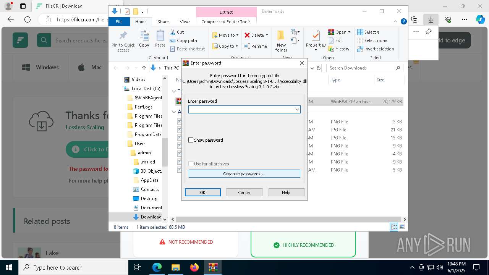Image resolution: width=489 pixels, height=275 pixels.
Task: Click Search Downloads box
Action: tap(364, 68)
